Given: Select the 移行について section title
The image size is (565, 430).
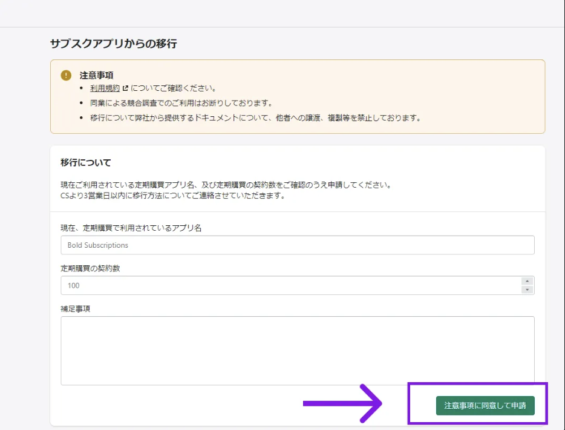Looking at the screenshot, I should (86, 162).
